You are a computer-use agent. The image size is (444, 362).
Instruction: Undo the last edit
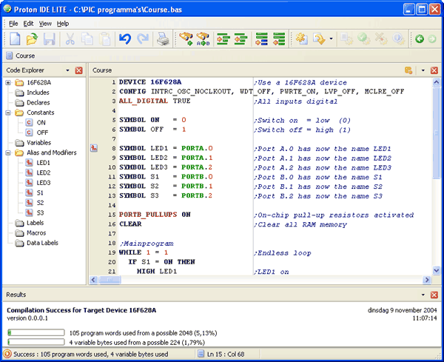[125, 38]
